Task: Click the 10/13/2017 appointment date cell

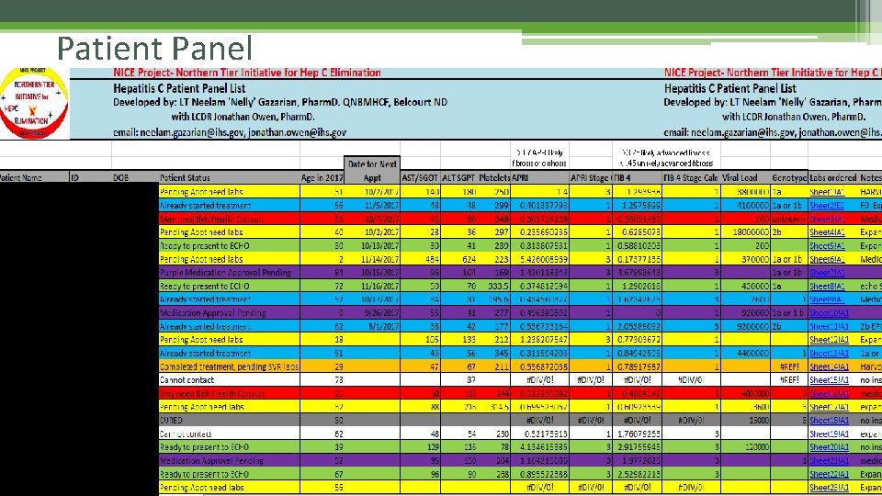Action: [372, 246]
